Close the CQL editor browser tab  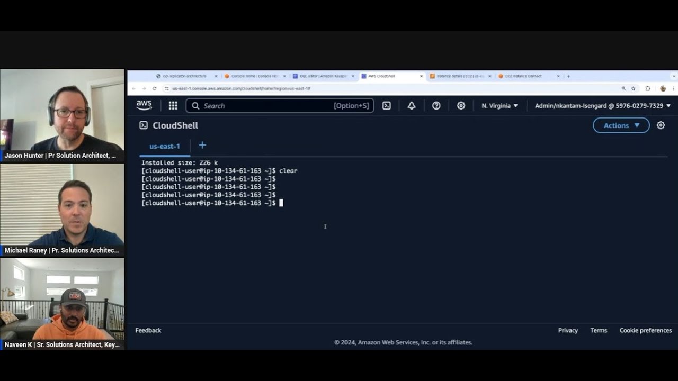(x=353, y=76)
